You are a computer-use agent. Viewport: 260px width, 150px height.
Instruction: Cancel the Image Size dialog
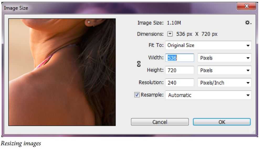tap(160, 122)
